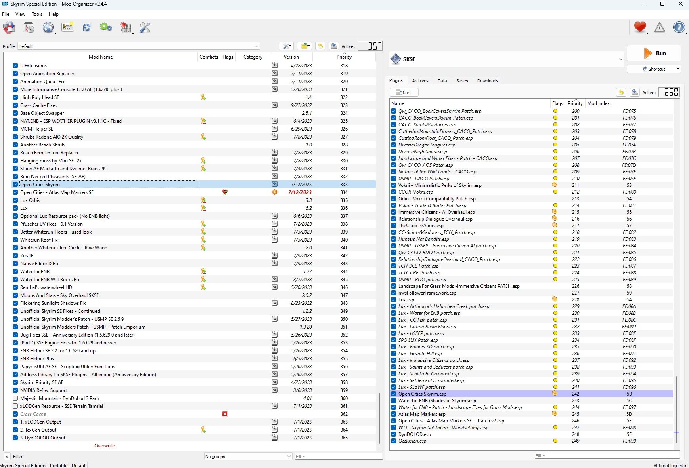
Task: Click the blue refresh arrows icon
Action: click(x=86, y=27)
